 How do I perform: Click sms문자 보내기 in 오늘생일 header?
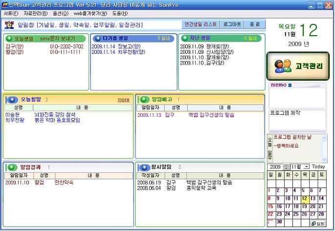pos(58,39)
